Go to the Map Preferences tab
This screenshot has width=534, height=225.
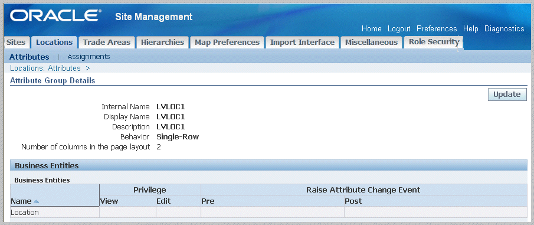pyautogui.click(x=227, y=43)
